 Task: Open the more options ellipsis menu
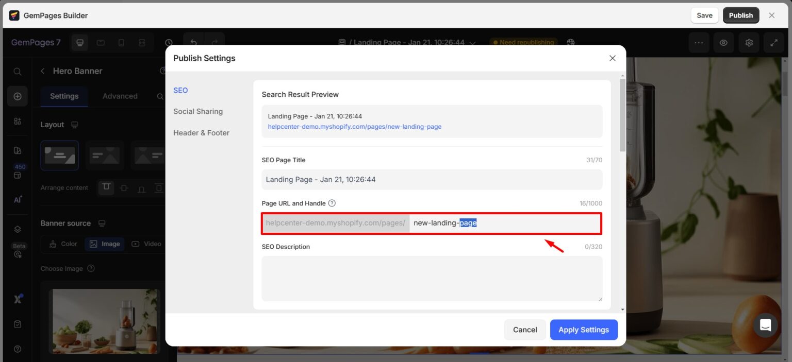click(x=699, y=43)
